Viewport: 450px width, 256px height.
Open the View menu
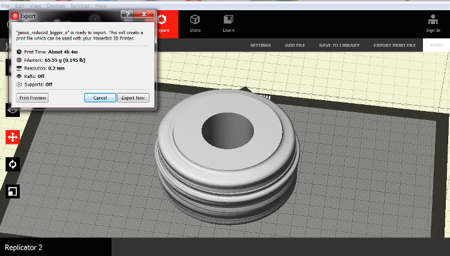35,6
